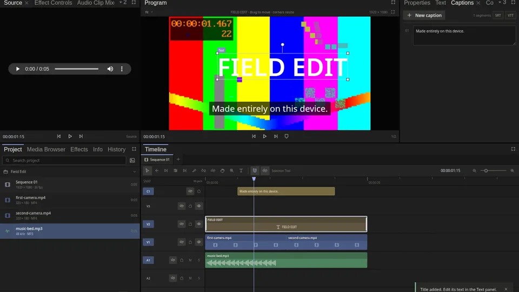Select the Ripple Edit tool icon
This screenshot has height=292, width=519.
pyautogui.click(x=166, y=170)
